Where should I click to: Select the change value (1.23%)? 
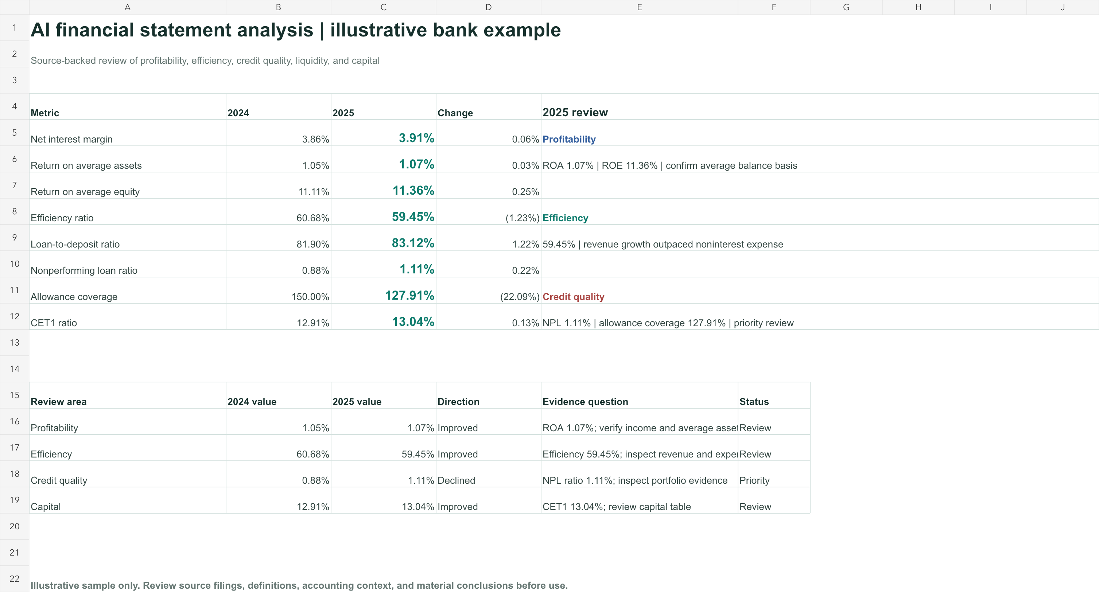tap(489, 211)
